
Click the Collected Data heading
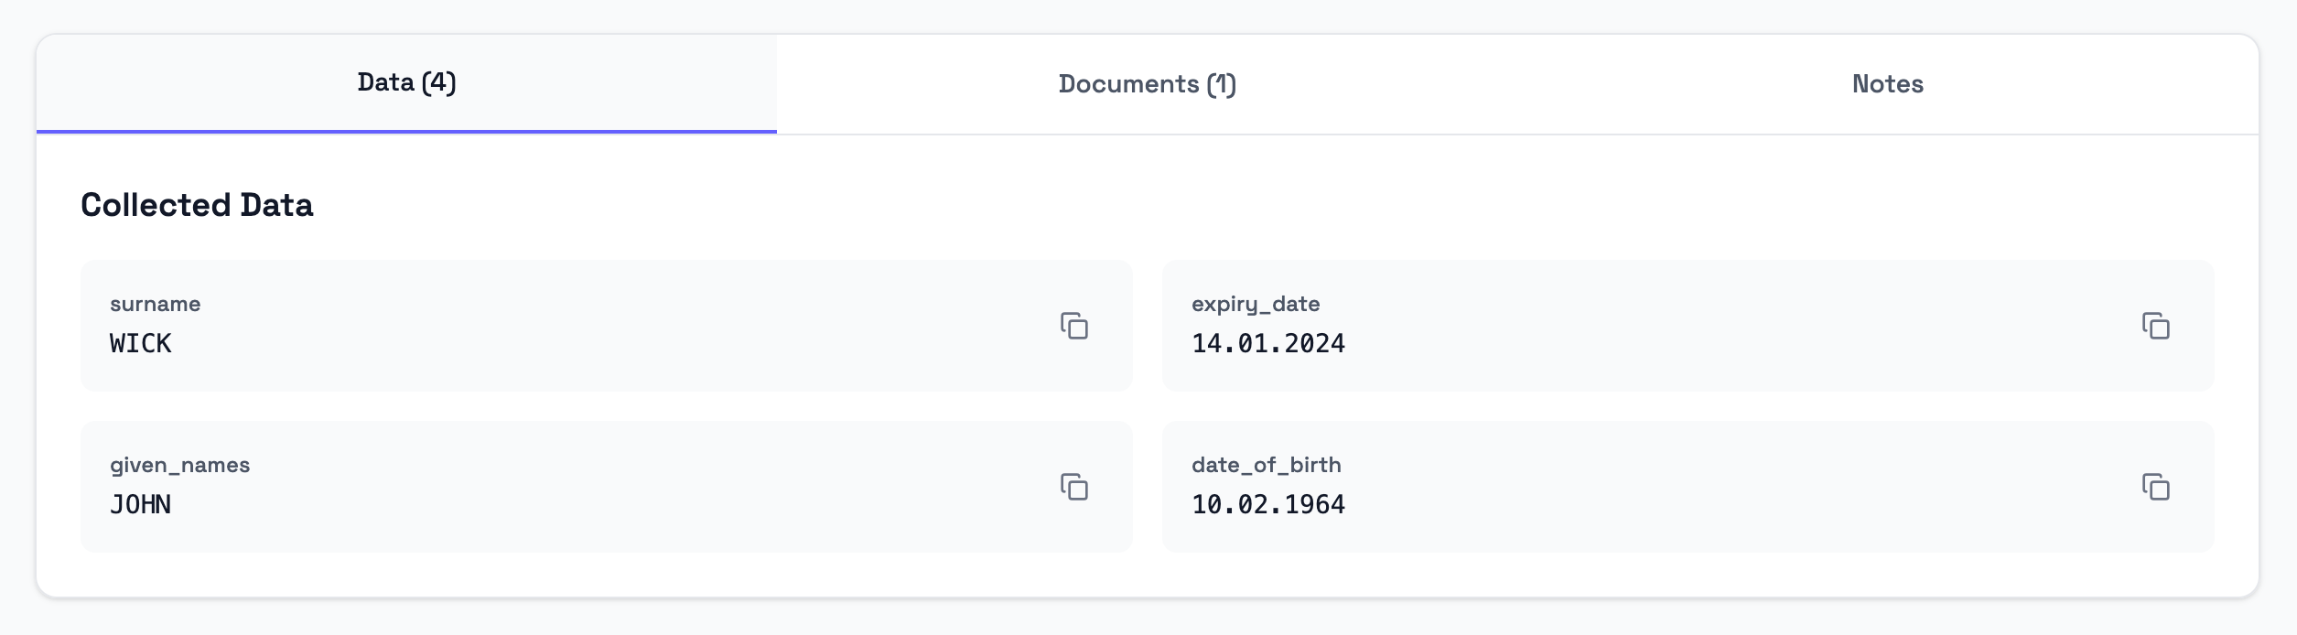coord(197,205)
